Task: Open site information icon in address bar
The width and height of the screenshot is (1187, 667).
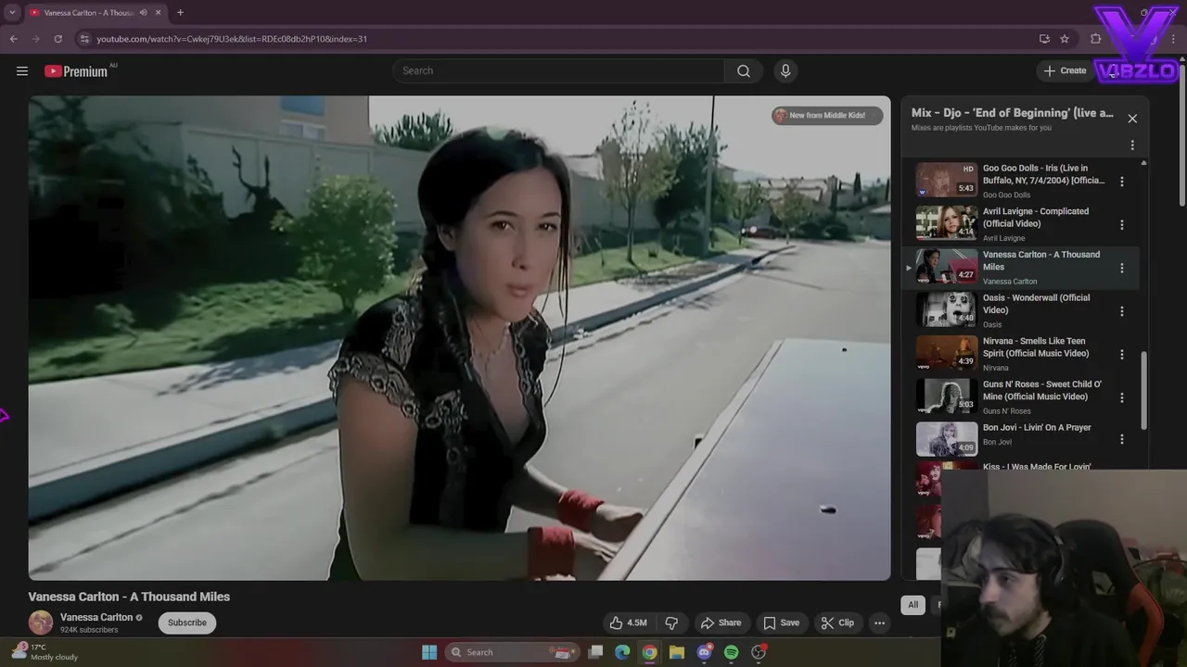Action: point(84,39)
